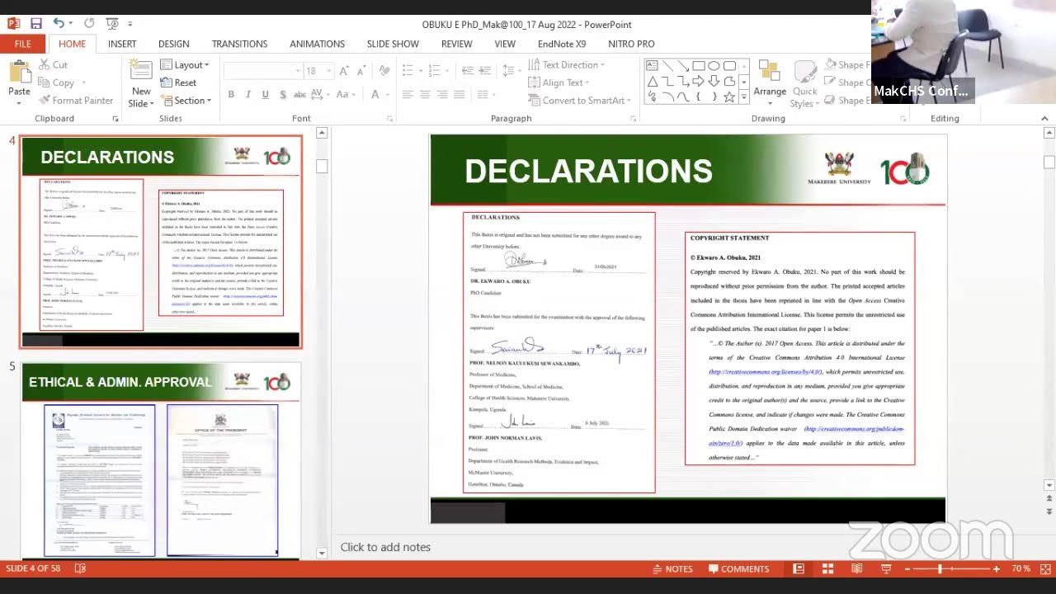Toggle text Shadow
This screenshot has width=1056, height=594.
tap(282, 95)
